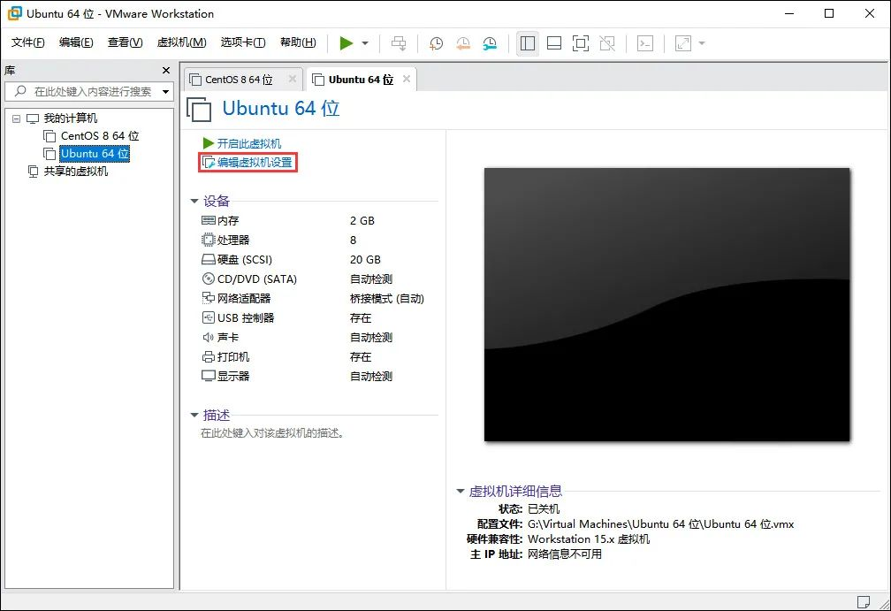Image resolution: width=891 pixels, height=611 pixels.
Task: Click 编辑虚拟机设置 link
Action: click(x=255, y=162)
